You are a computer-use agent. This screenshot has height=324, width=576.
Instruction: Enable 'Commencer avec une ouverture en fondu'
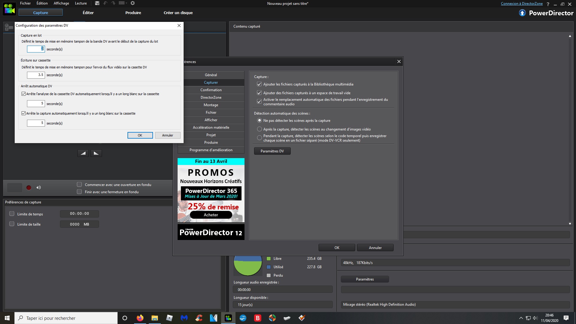click(79, 184)
